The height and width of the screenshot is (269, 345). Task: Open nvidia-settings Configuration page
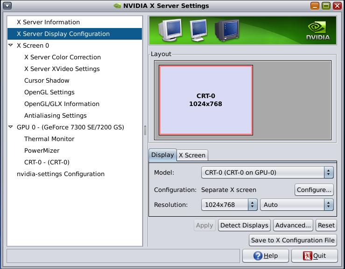61,174
